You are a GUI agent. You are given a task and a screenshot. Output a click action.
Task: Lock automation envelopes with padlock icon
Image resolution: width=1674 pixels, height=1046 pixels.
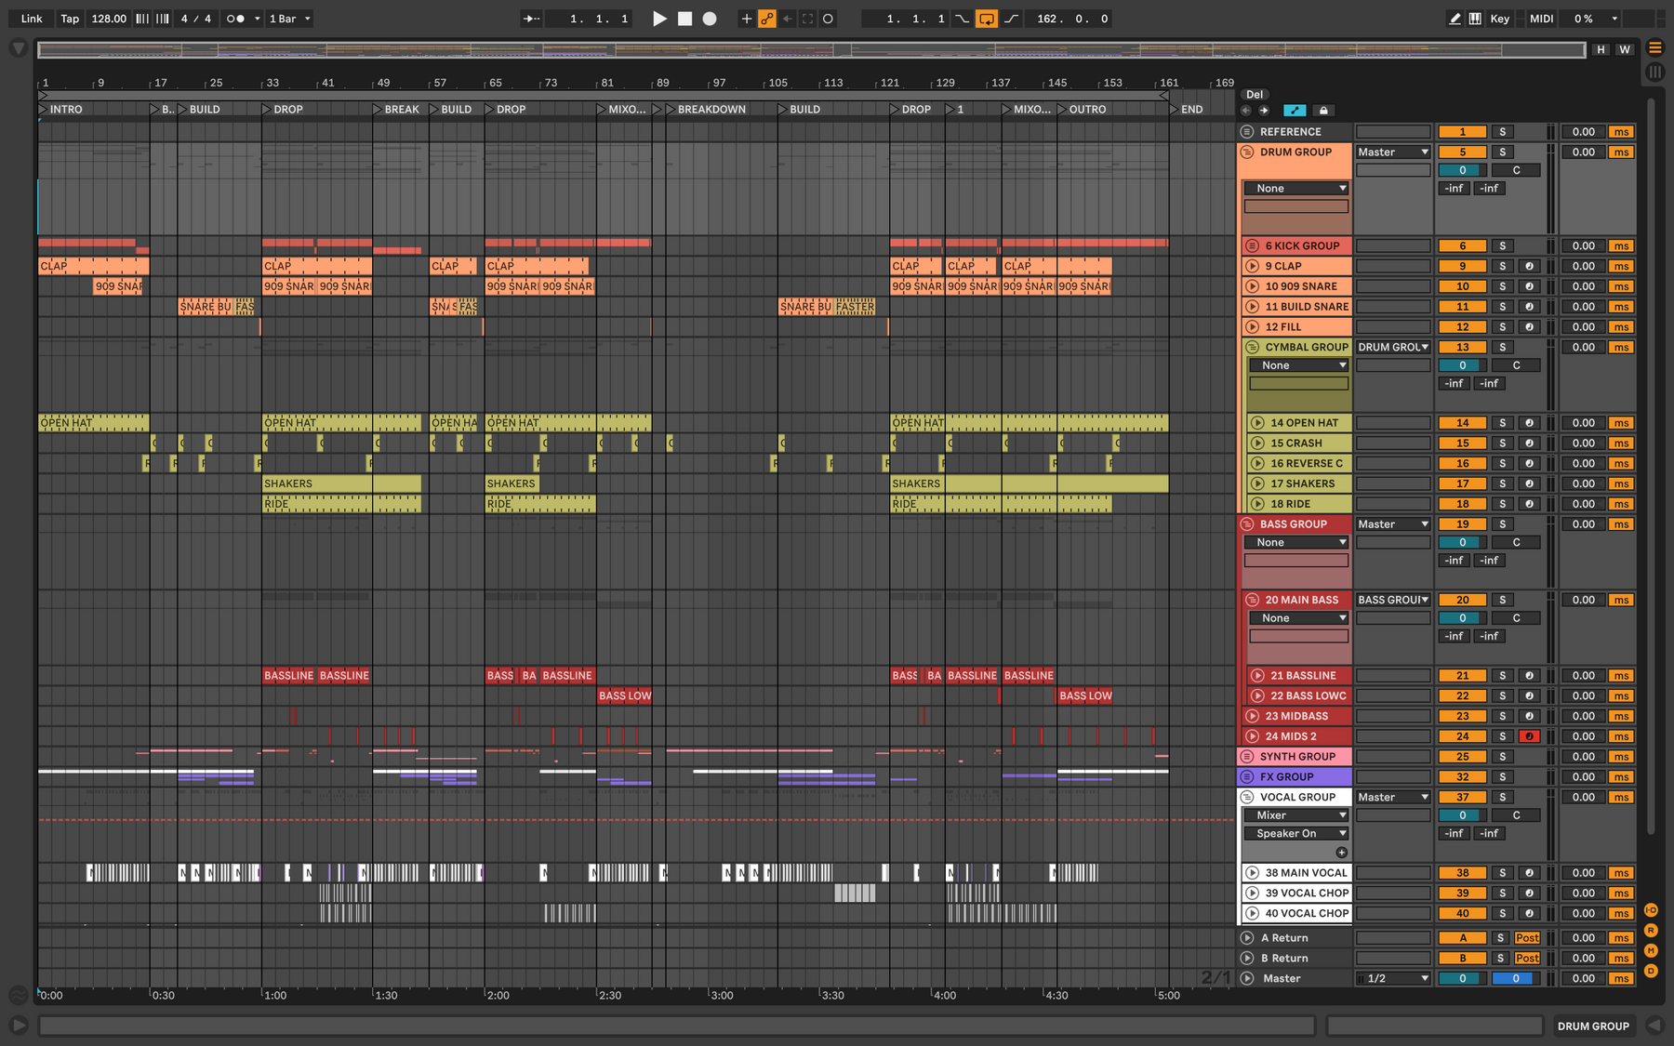1323,111
